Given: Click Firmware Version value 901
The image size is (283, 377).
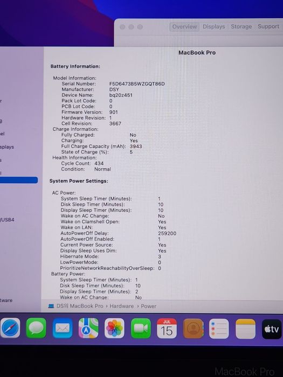Looking at the screenshot, I should [x=114, y=112].
